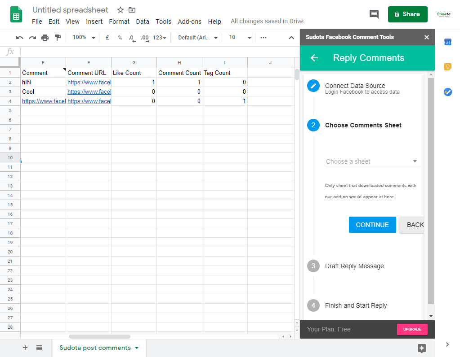The image size is (460, 357).
Task: Click the BACK button in sidebar
Action: [x=412, y=225]
